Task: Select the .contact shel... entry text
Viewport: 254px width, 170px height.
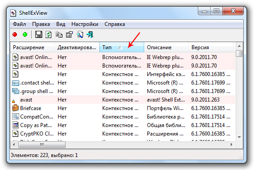Action: (x=37, y=83)
